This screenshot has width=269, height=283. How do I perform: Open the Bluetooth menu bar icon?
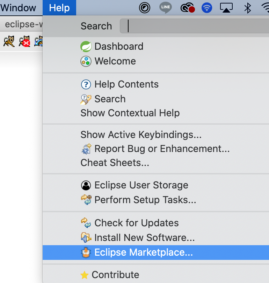248,8
